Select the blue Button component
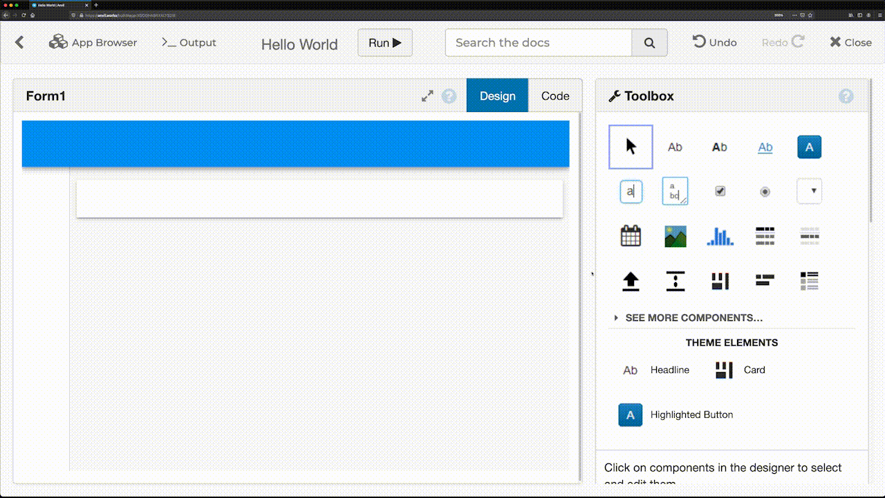This screenshot has height=498, width=885. (809, 147)
